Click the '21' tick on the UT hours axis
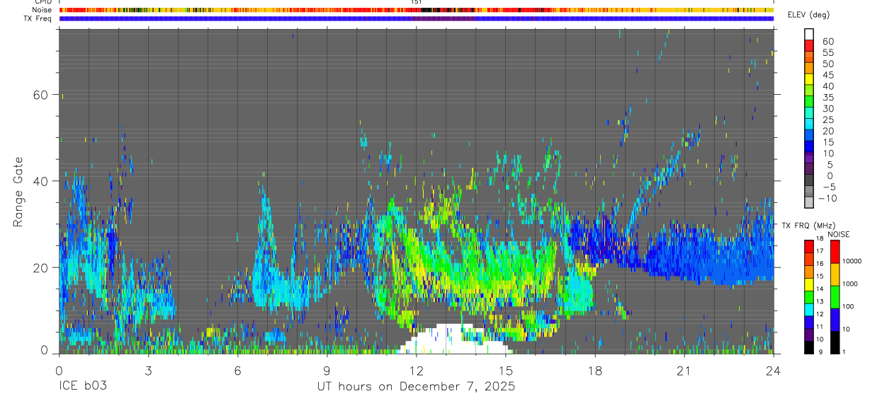Image resolution: width=870 pixels, height=401 pixels. point(684,370)
